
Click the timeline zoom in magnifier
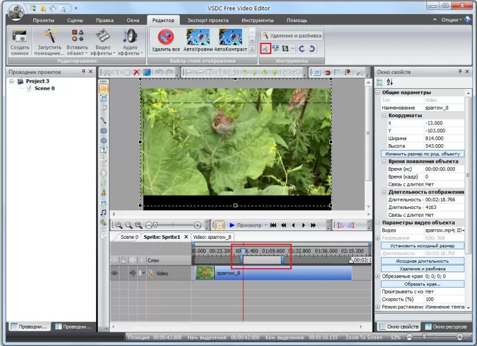point(119,225)
